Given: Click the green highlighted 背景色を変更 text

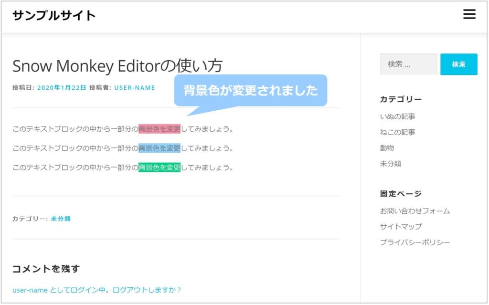Looking at the screenshot, I should click(x=159, y=168).
